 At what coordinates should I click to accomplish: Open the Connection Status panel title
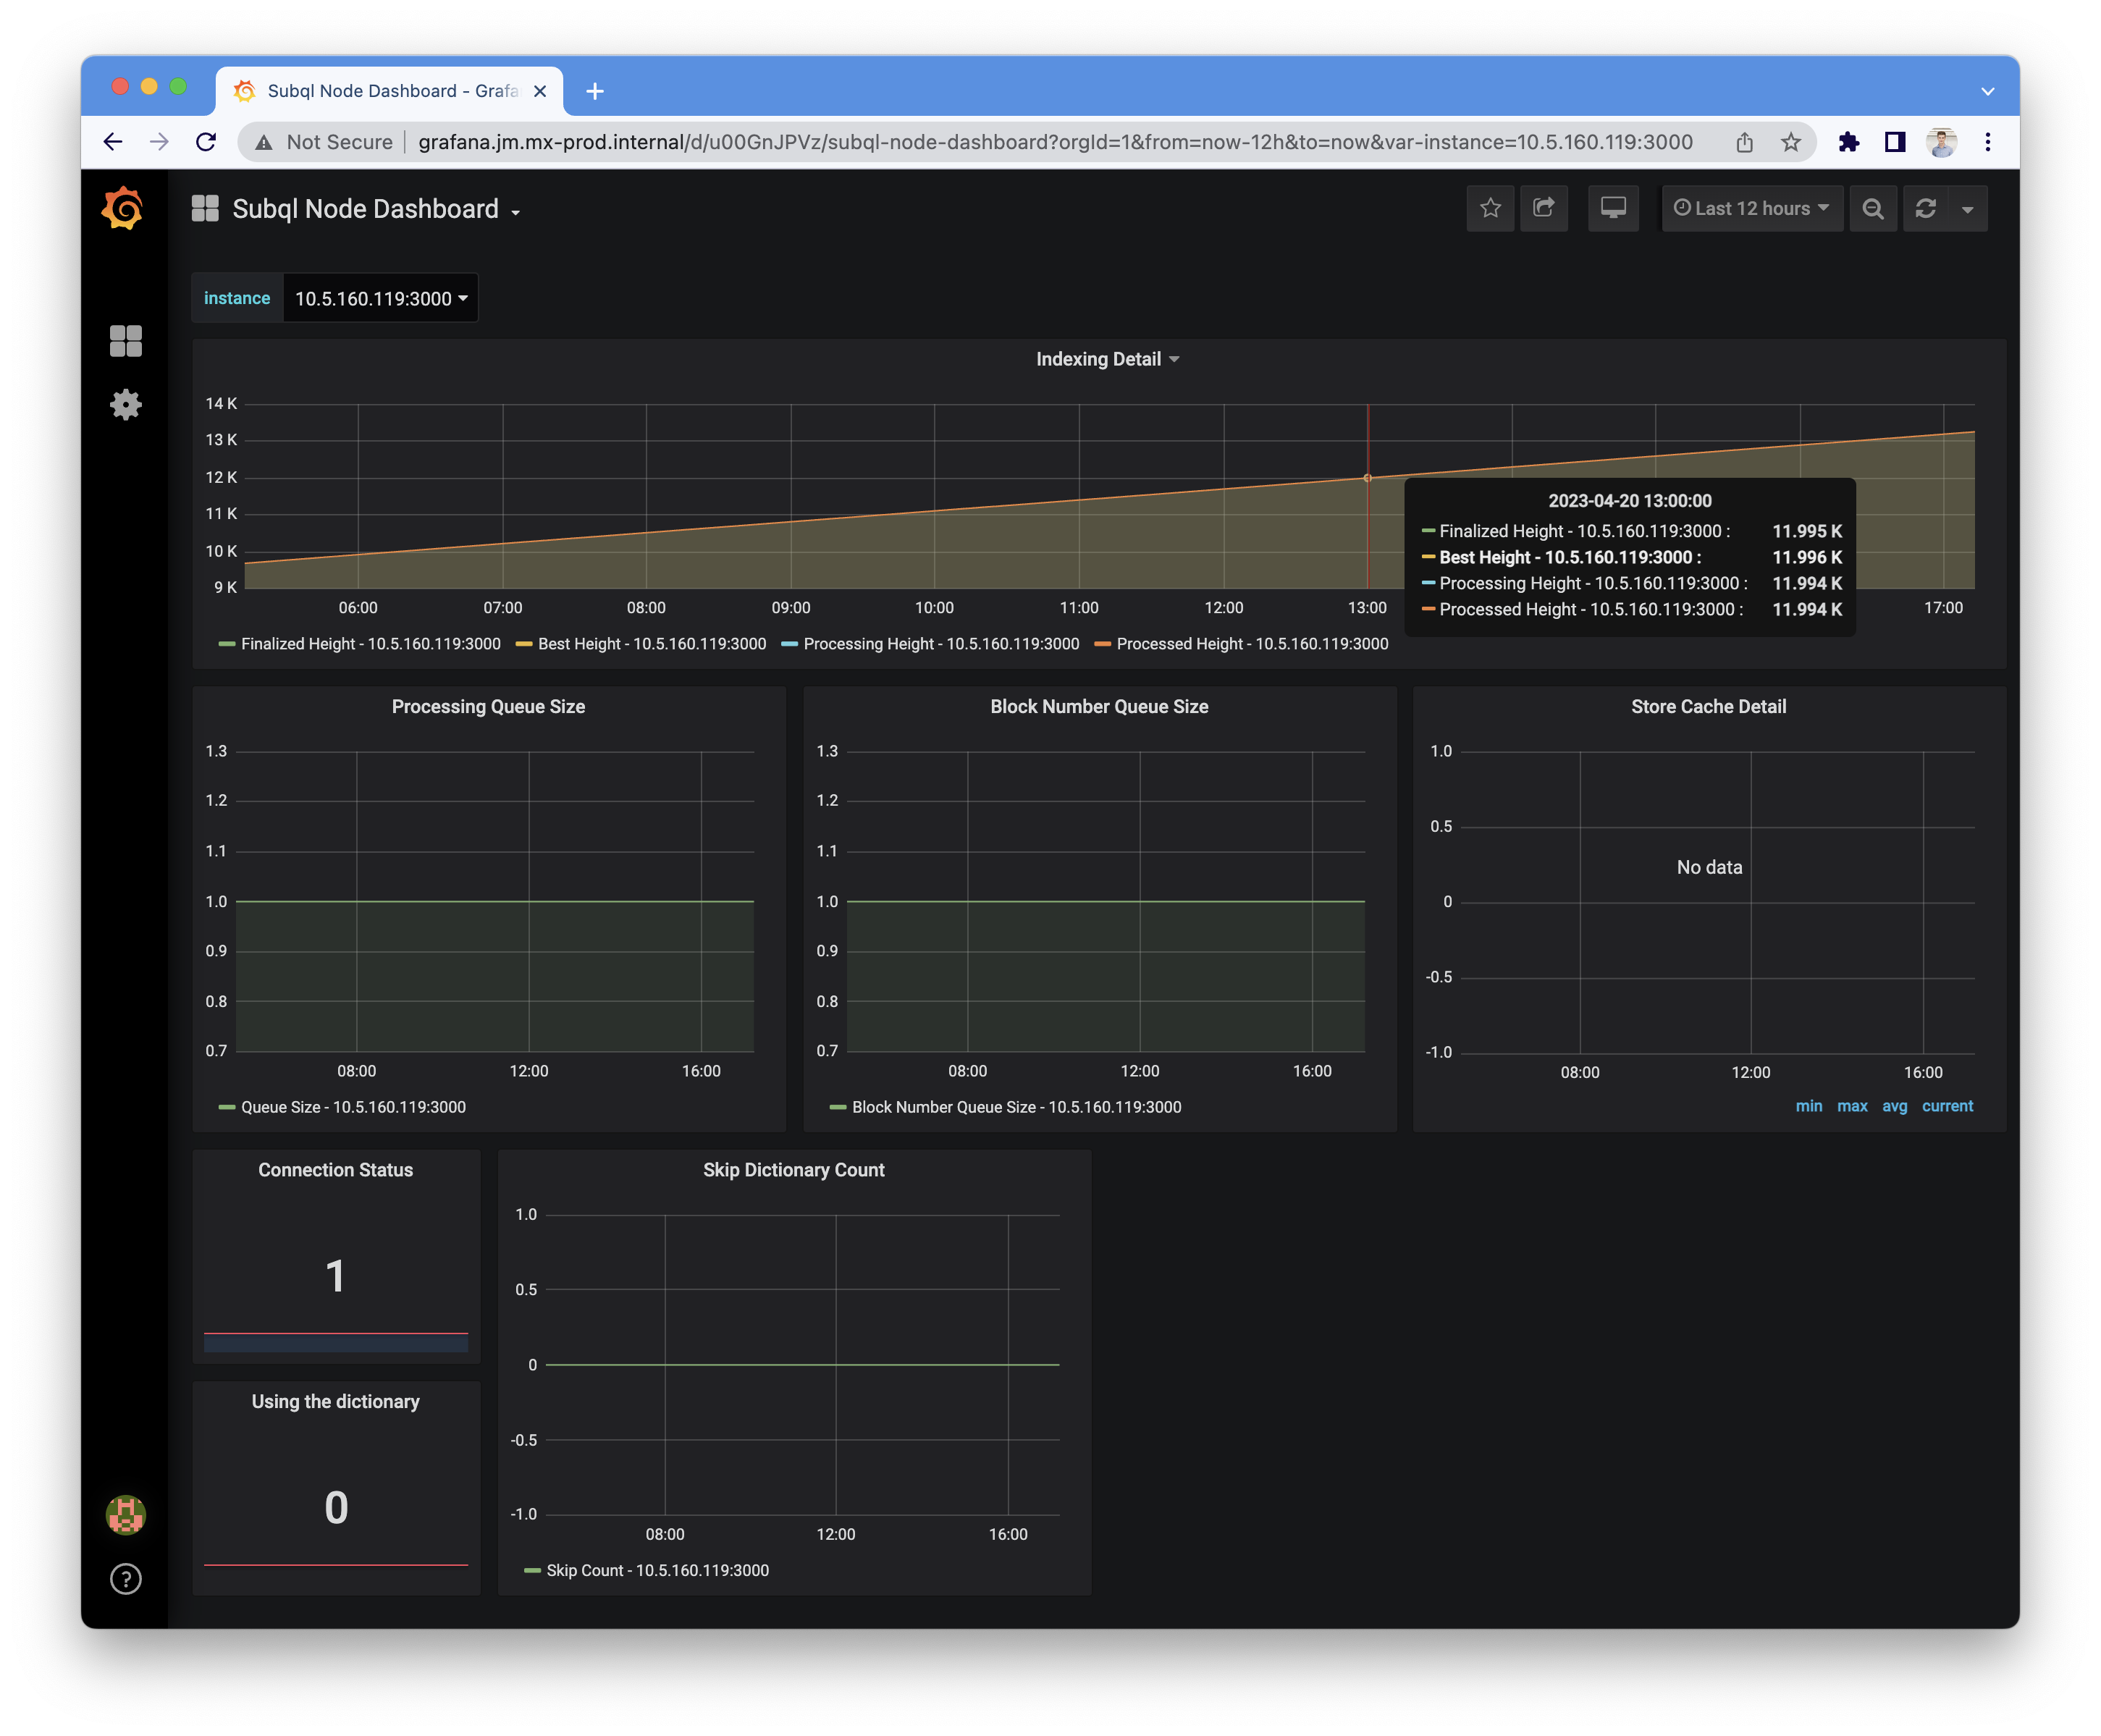tap(335, 1169)
